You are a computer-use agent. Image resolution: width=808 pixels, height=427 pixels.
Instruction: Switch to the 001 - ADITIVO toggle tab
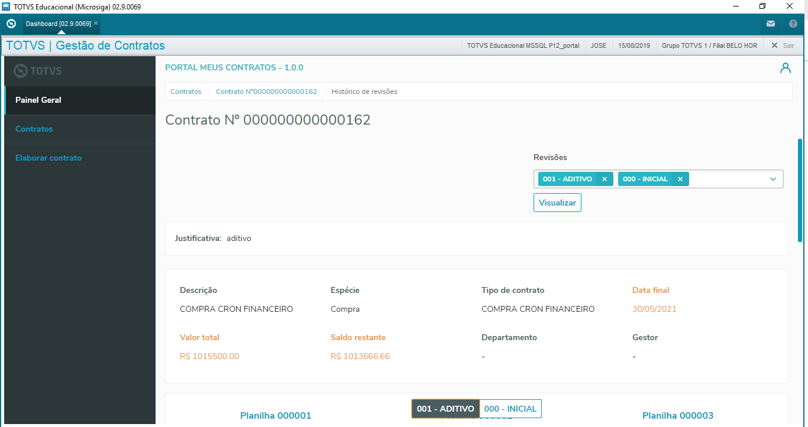point(445,409)
